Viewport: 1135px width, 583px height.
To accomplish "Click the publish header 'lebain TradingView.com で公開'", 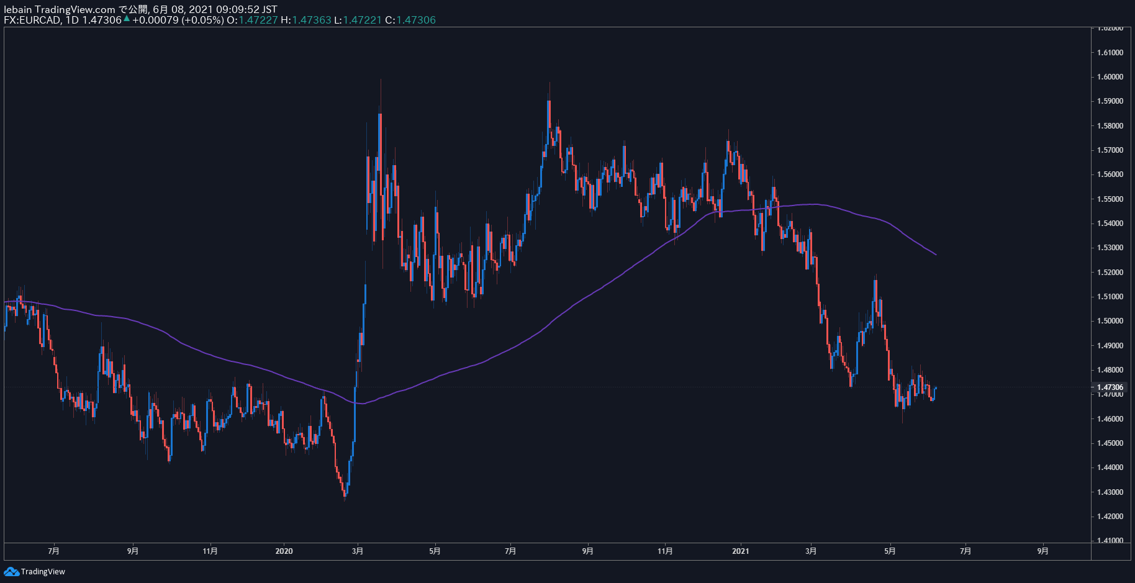I will tap(77, 9).
